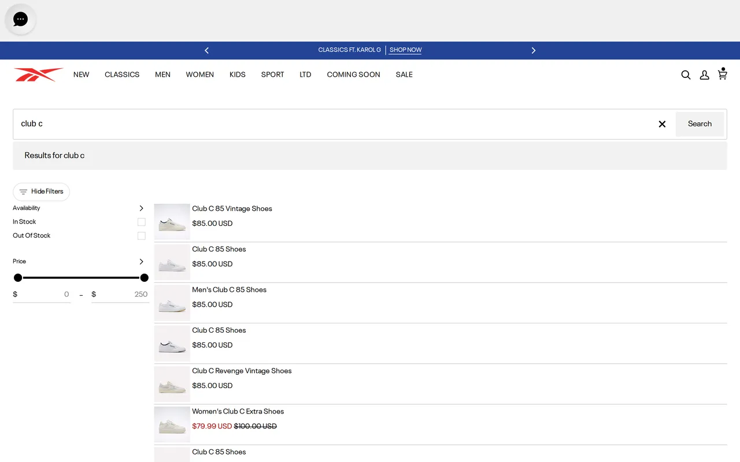Screen dimensions: 740x462
Task: Check the Out Of Stock filter
Action: coord(141,236)
